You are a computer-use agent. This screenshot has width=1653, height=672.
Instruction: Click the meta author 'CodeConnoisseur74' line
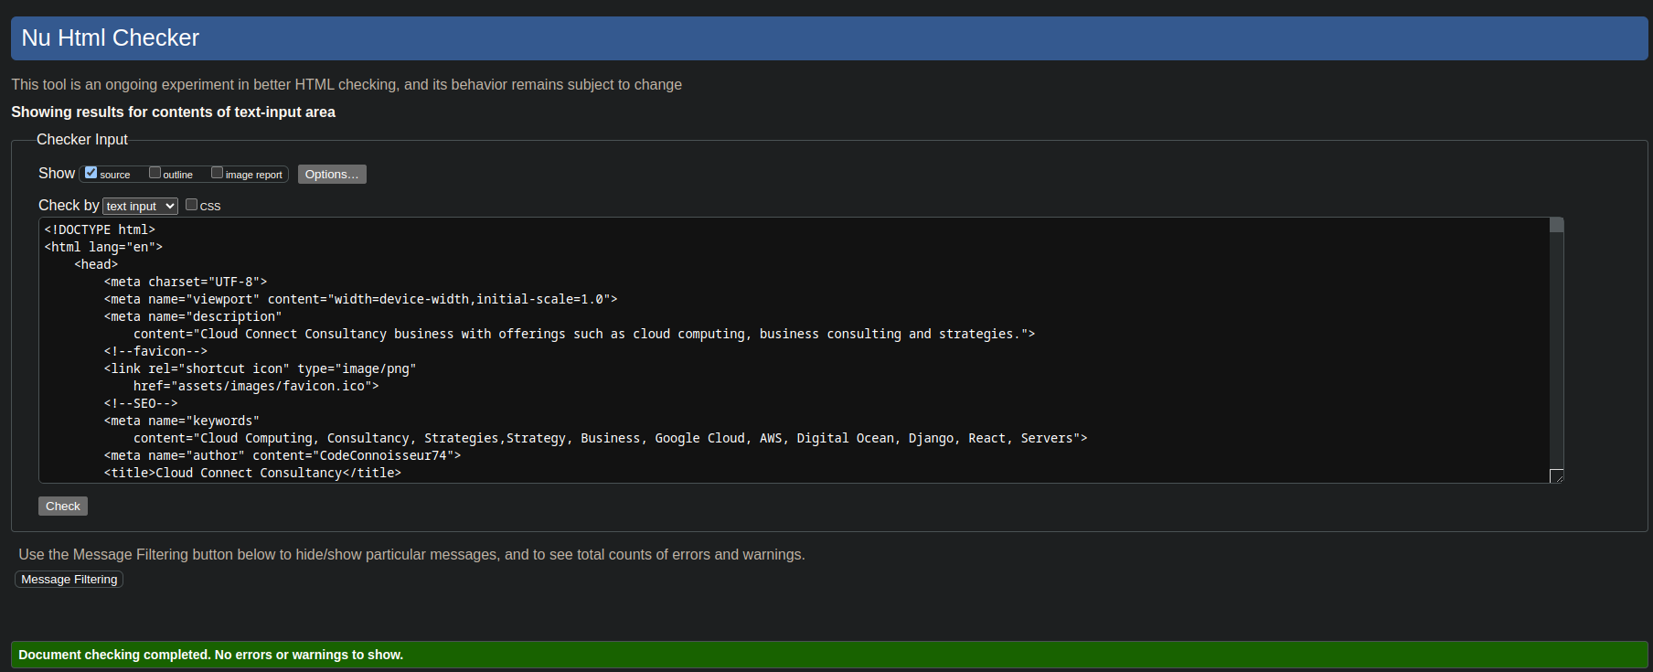[283, 455]
